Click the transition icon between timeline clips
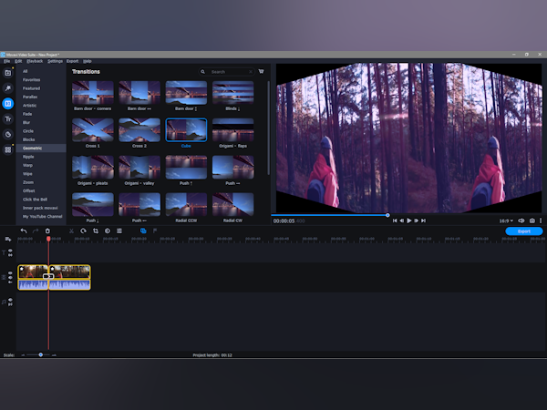 coord(48,276)
